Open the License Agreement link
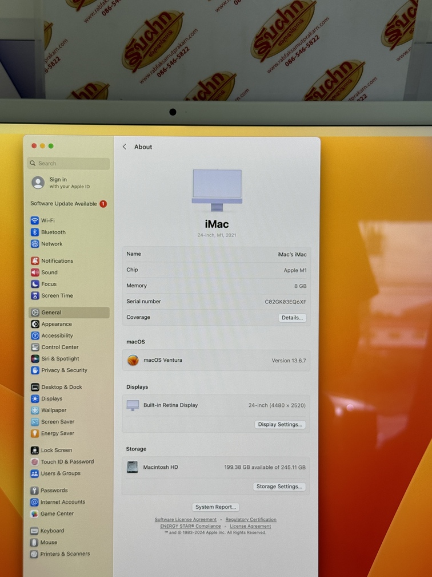 click(x=250, y=526)
